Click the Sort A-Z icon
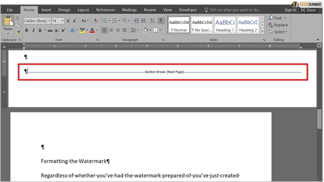 click(152, 21)
